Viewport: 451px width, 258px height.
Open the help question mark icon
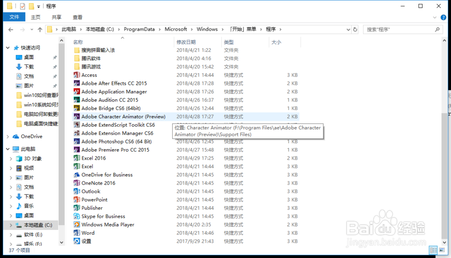click(x=443, y=18)
